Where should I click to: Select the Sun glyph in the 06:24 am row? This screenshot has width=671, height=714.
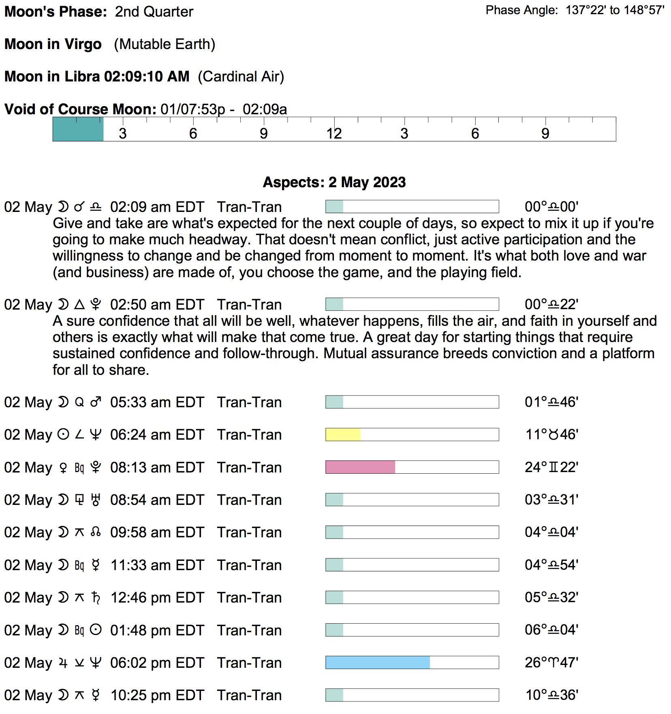(63, 434)
